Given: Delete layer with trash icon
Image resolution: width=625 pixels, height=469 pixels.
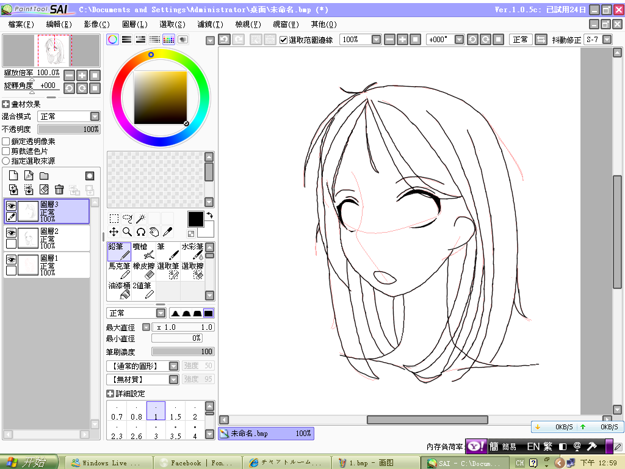Looking at the screenshot, I should pyautogui.click(x=59, y=190).
